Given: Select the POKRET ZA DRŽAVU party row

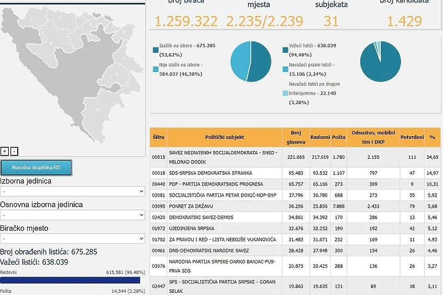Looking at the screenshot, I should click(x=225, y=206).
